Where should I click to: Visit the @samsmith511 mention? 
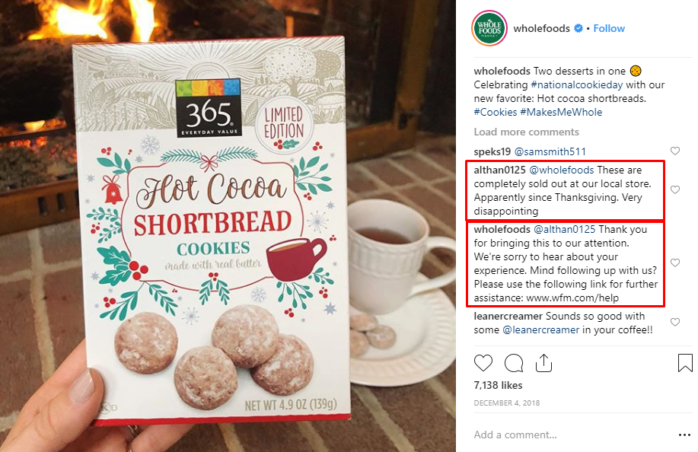point(550,151)
